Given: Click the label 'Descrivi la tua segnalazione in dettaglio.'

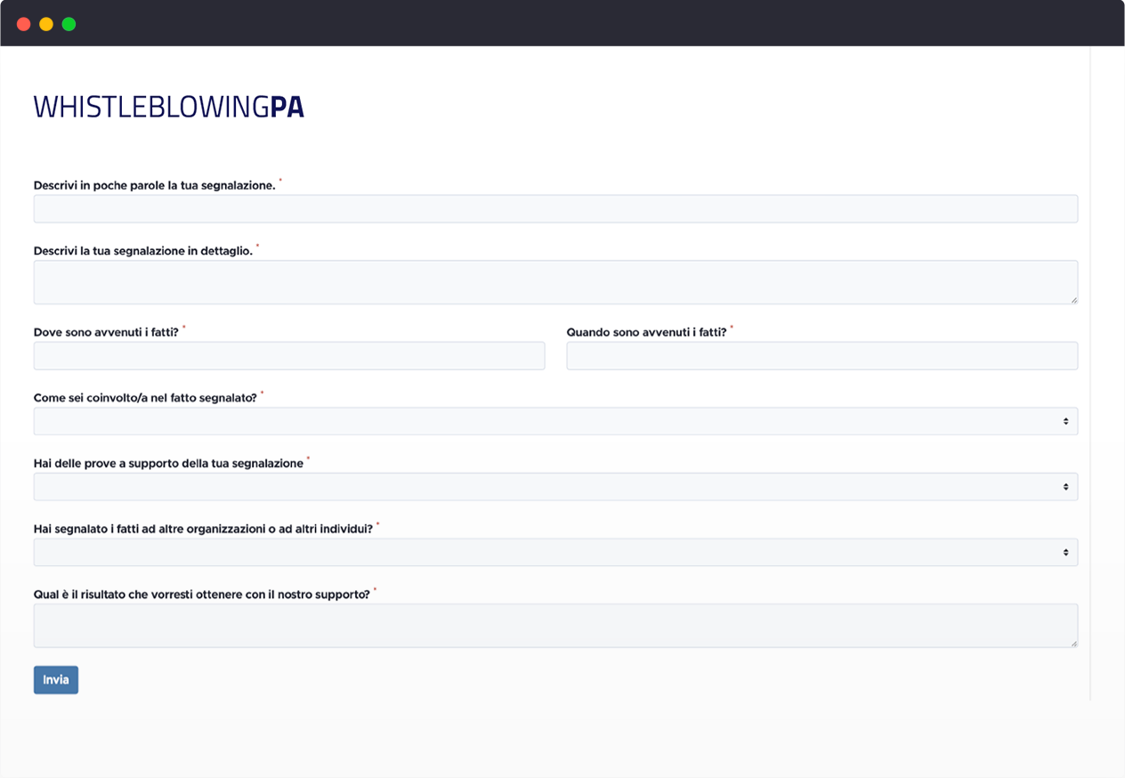Looking at the screenshot, I should 143,251.
